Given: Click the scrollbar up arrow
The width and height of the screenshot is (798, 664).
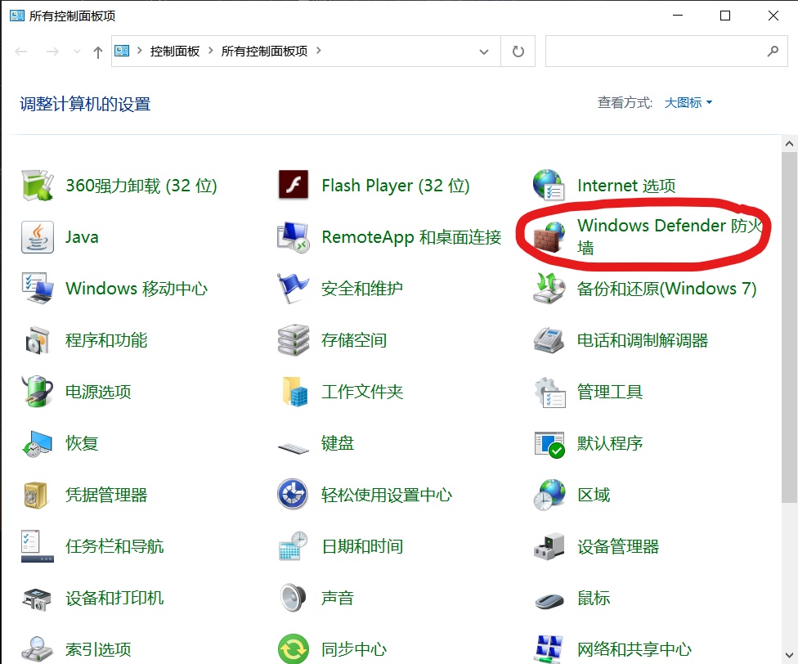Looking at the screenshot, I should (789, 143).
